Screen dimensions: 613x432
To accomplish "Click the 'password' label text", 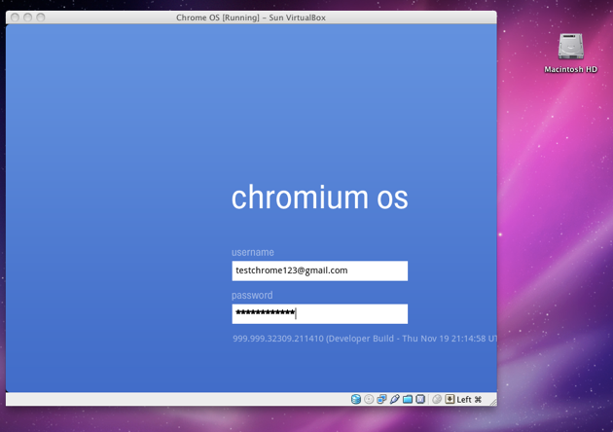I will tap(252, 295).
